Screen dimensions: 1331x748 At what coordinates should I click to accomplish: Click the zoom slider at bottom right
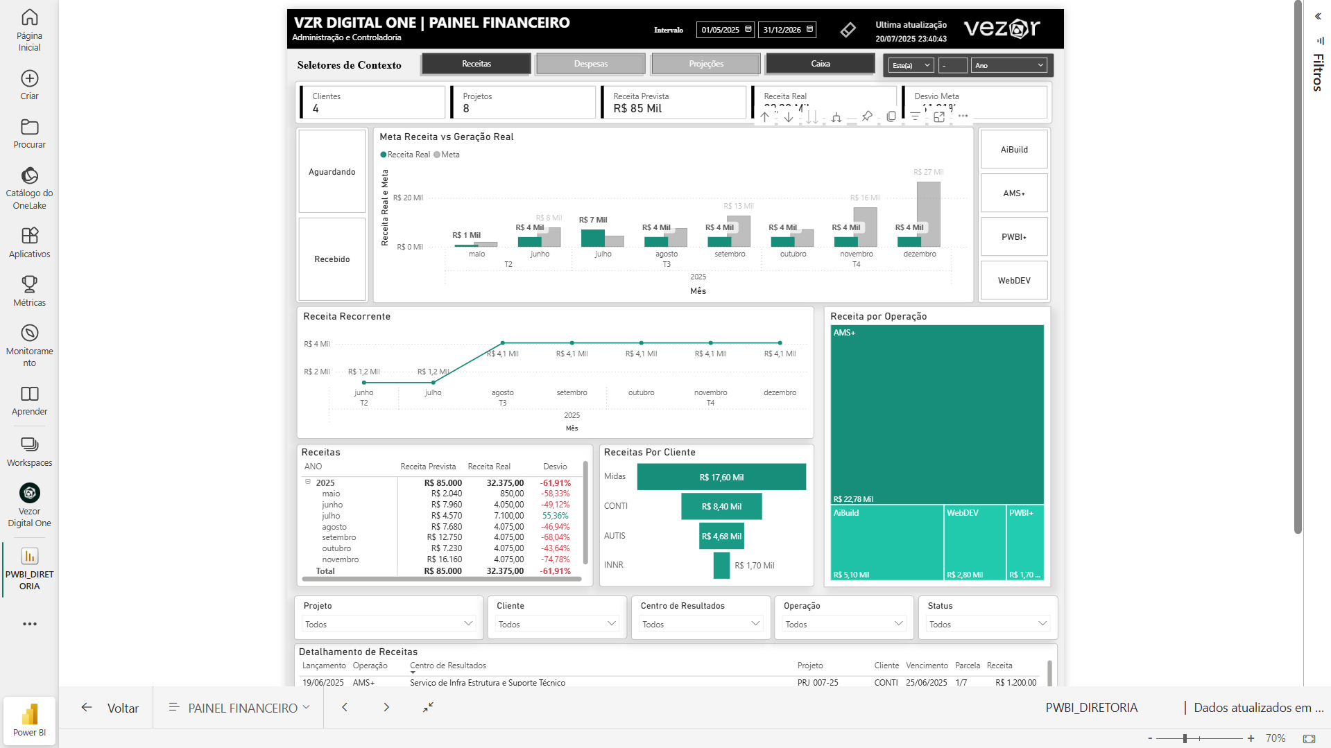point(1185,738)
